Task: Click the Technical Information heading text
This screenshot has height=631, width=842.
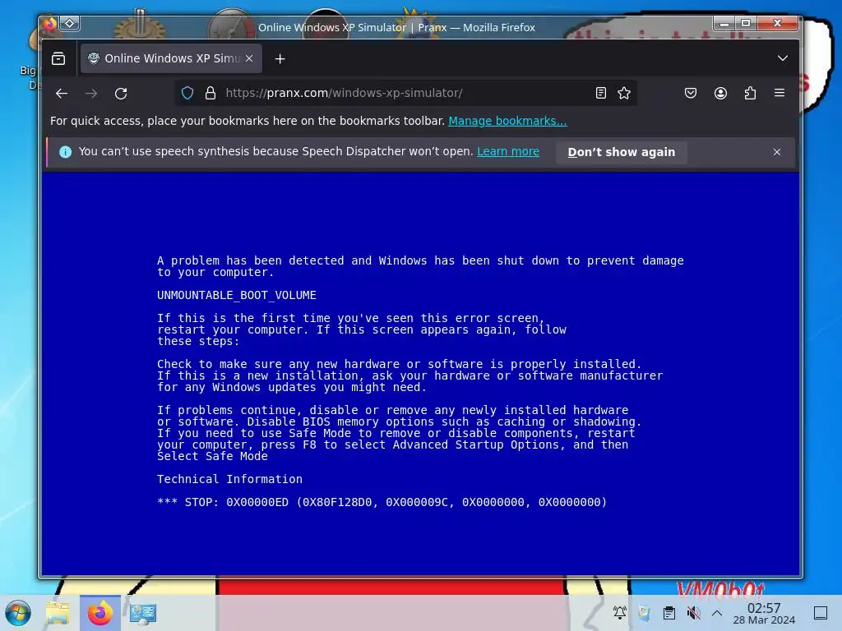Action: [x=230, y=479]
